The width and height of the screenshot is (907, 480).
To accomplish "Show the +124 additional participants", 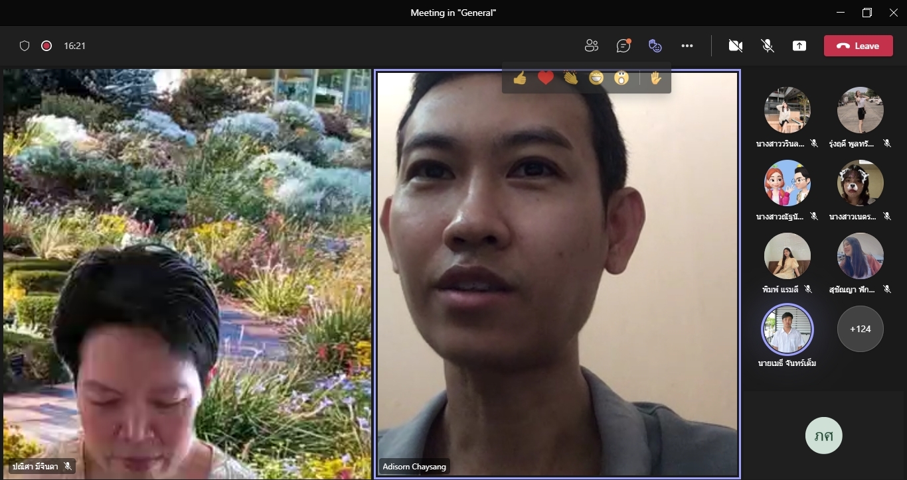I will (861, 329).
